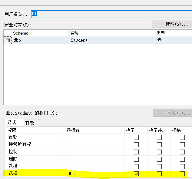Click the 名称 column header
This screenshot has width=192, height=179.
(x=112, y=33)
